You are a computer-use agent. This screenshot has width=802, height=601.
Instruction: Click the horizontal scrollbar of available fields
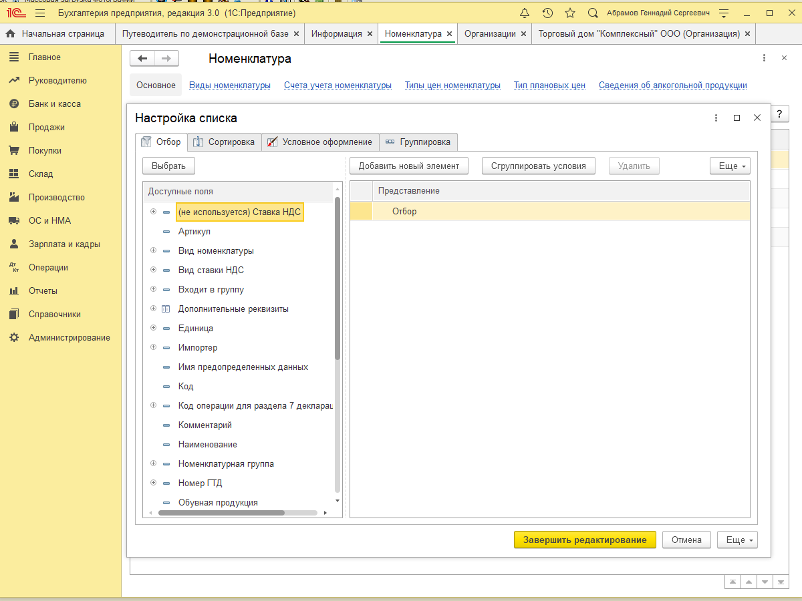(221, 513)
